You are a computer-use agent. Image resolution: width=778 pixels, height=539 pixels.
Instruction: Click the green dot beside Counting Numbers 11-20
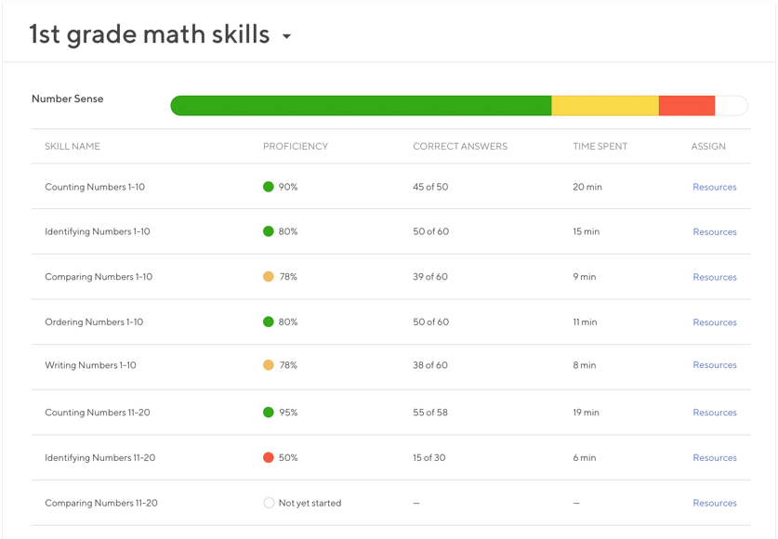pos(270,413)
